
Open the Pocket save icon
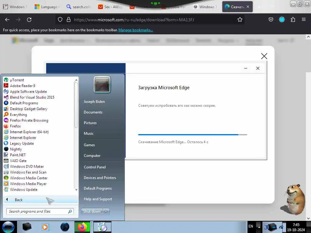[x=271, y=19]
